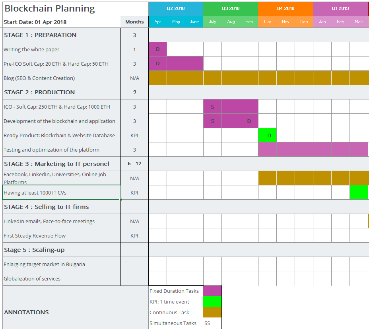
Task: Select the "S" marker in the ICO Soft Cap row
Action: click(212, 107)
